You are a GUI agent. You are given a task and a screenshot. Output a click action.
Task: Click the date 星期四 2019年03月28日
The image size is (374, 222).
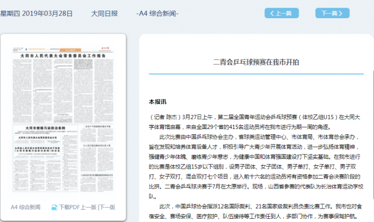[36, 13]
